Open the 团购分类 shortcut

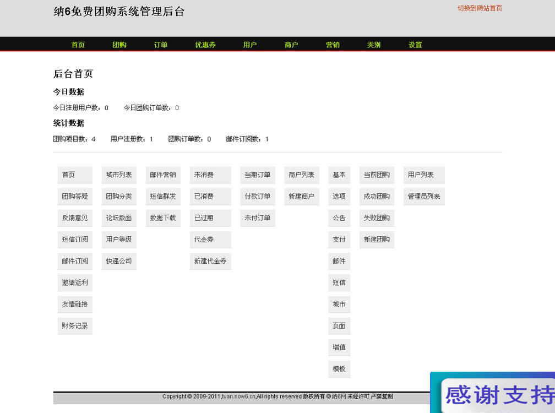[119, 197]
